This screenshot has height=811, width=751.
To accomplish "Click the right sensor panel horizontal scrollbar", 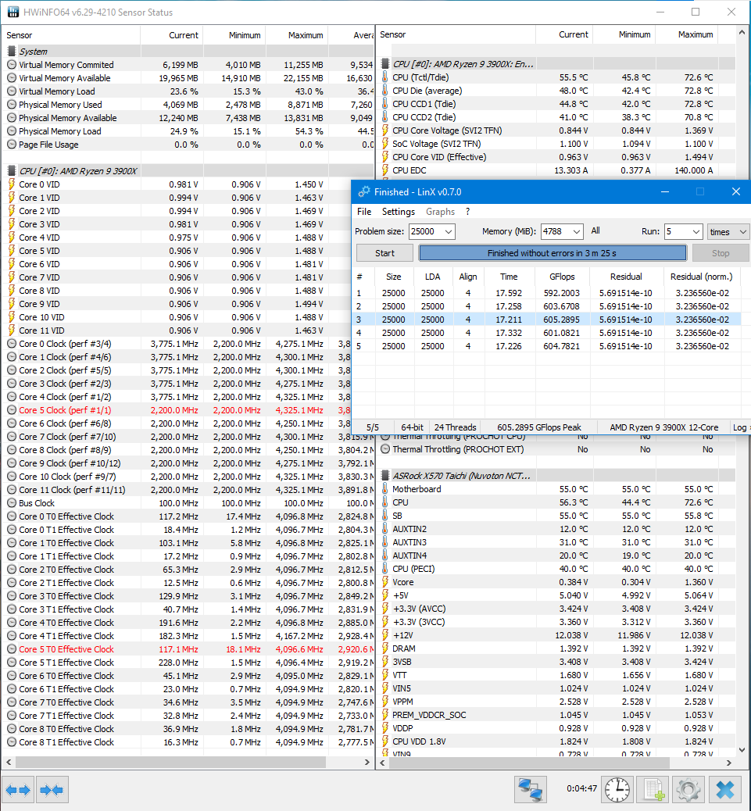I will point(528,763).
